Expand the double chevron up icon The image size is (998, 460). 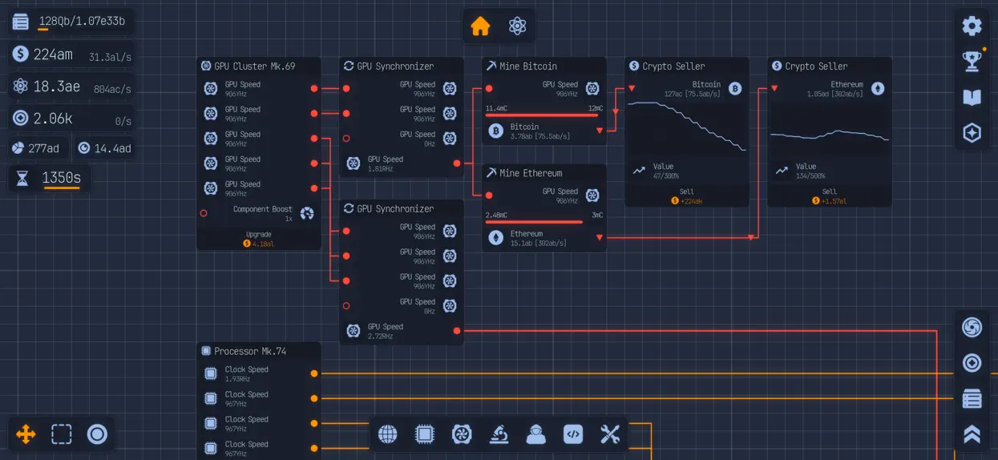pyautogui.click(x=972, y=434)
